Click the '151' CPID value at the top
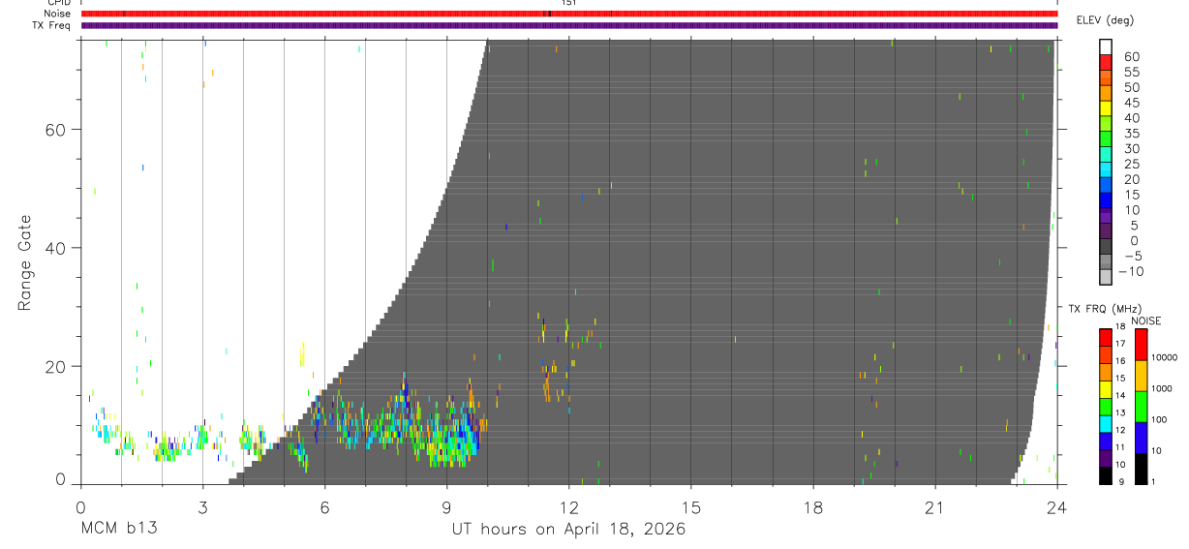 [x=568, y=3]
